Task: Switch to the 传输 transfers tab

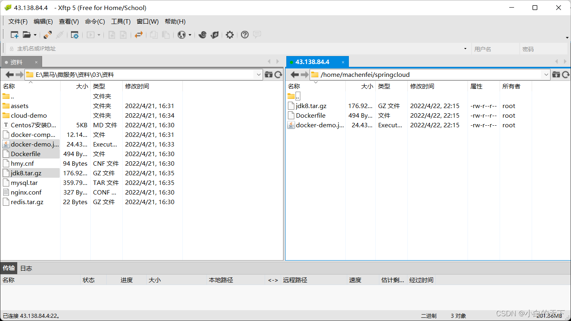Action: tap(9, 268)
